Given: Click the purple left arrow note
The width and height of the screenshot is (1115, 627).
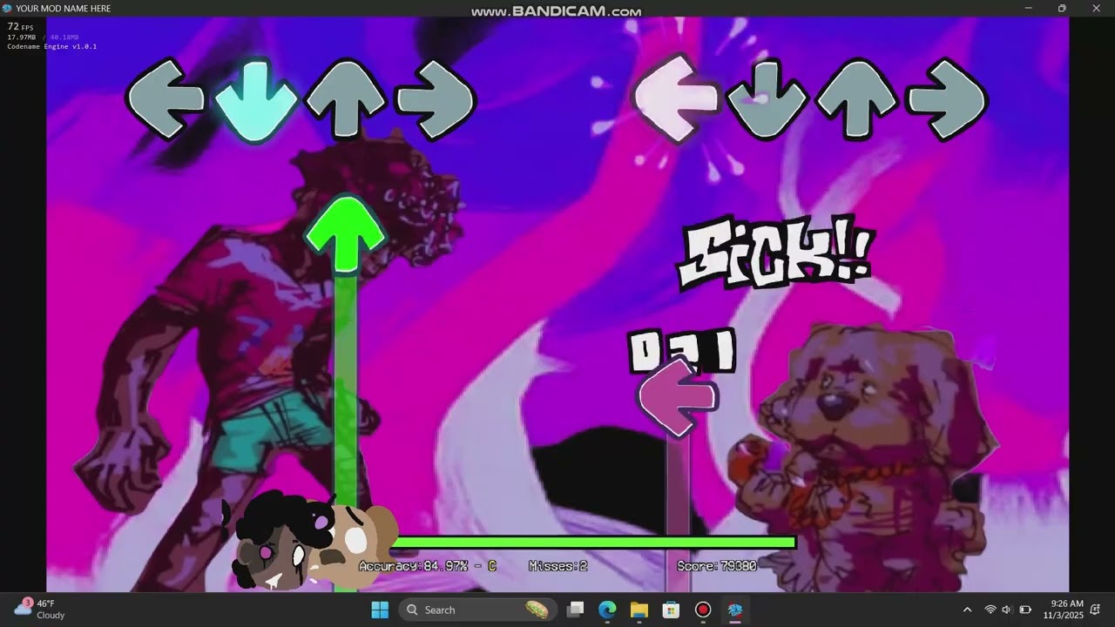Looking at the screenshot, I should [678, 396].
